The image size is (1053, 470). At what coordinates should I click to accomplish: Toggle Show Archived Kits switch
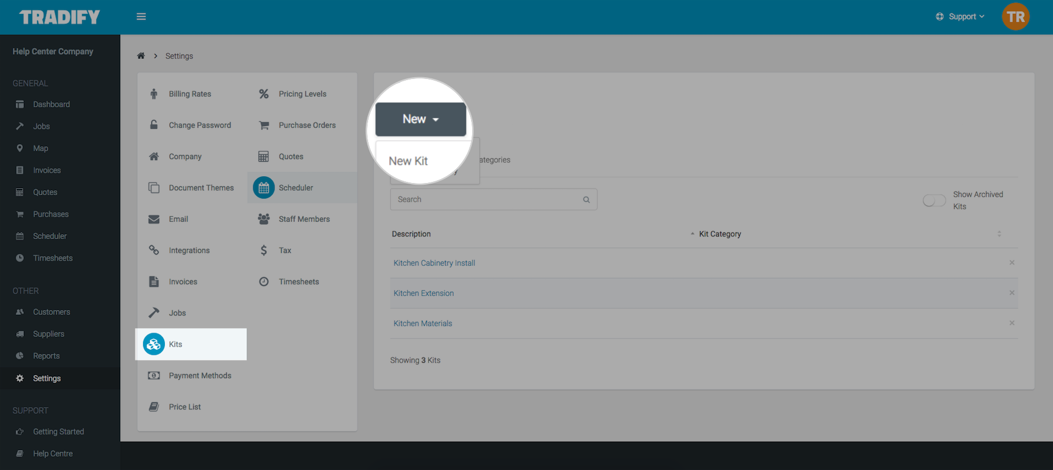coord(934,200)
